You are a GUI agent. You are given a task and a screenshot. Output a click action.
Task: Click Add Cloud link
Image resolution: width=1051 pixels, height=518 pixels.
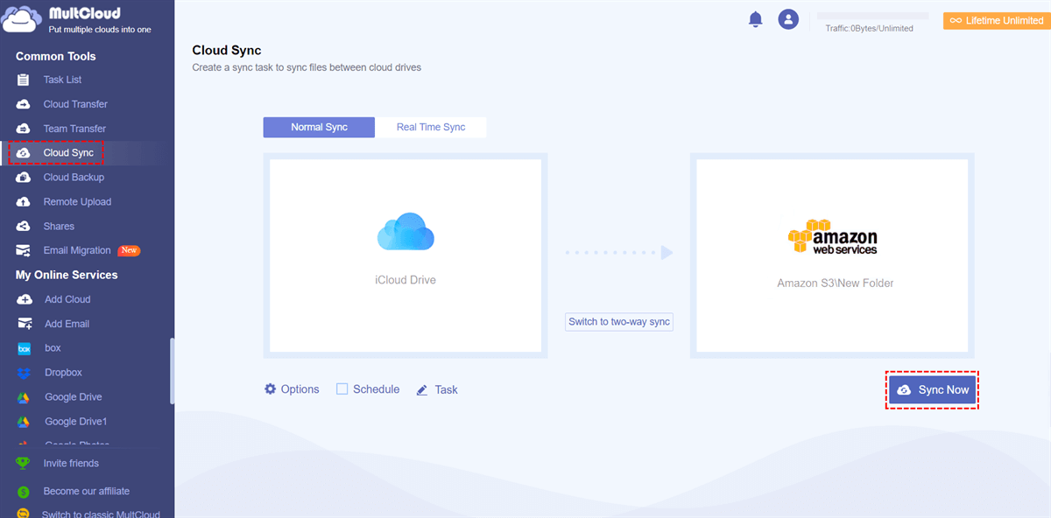click(x=67, y=299)
